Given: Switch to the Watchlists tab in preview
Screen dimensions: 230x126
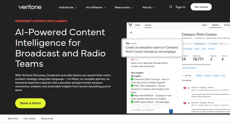Looking at the screenshot, I should click(215, 25).
